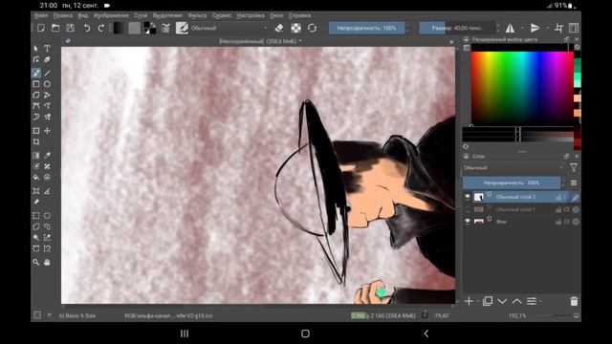The height and width of the screenshot is (344, 612).
Task: Select the Crop tool
Action: click(x=36, y=142)
